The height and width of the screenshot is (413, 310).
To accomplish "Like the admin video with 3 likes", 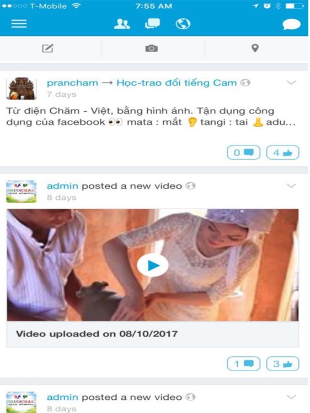I will tap(283, 364).
